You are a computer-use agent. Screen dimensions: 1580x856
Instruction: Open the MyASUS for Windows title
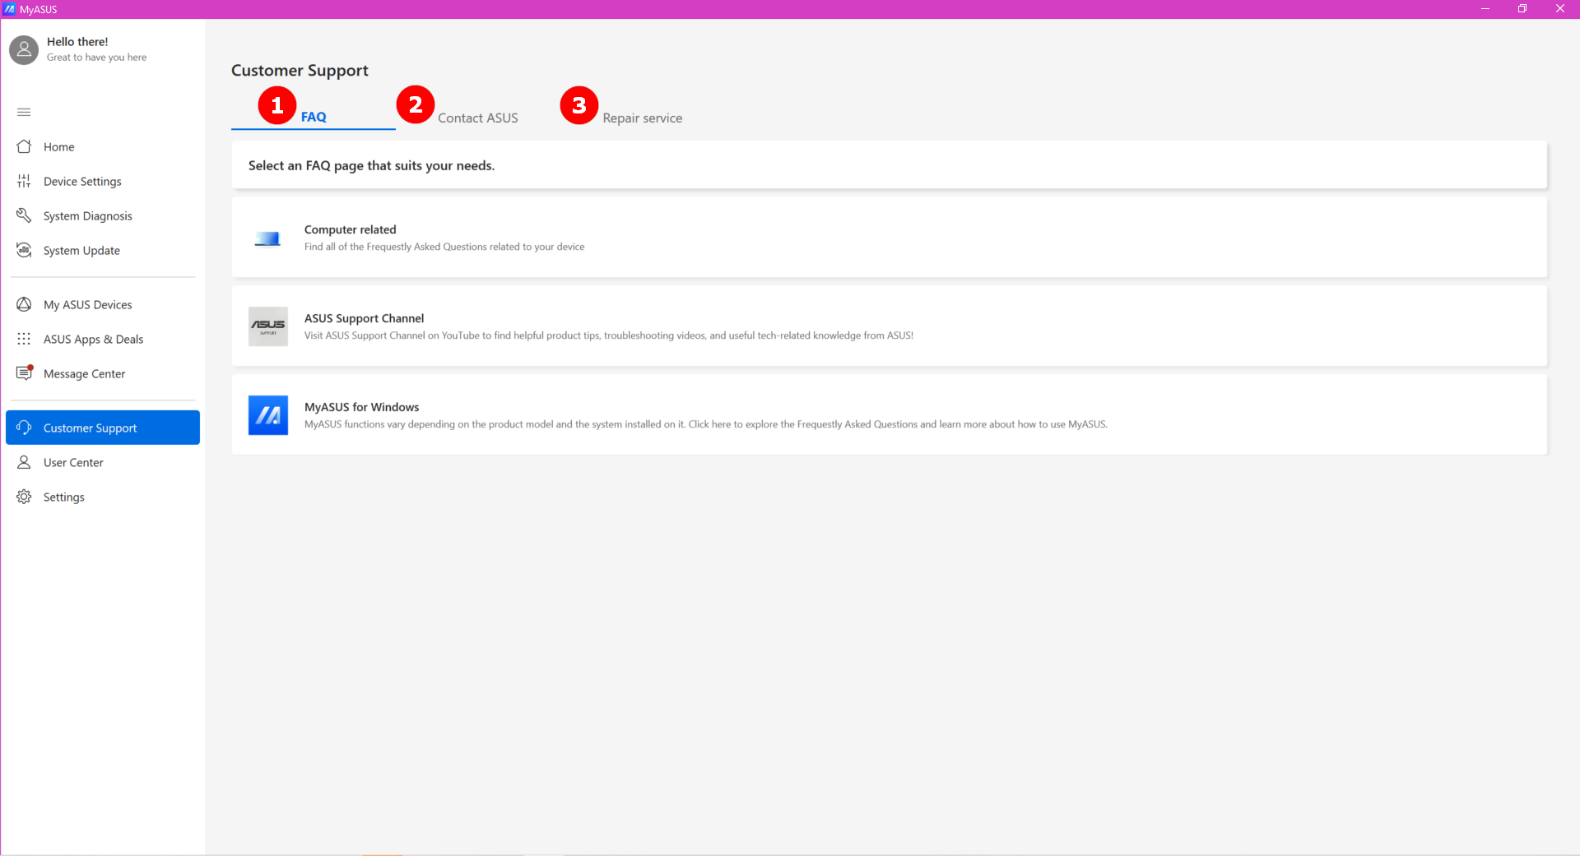coord(361,407)
